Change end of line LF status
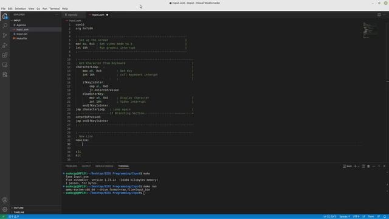This screenshot has height=219, width=389. click(x=364, y=217)
